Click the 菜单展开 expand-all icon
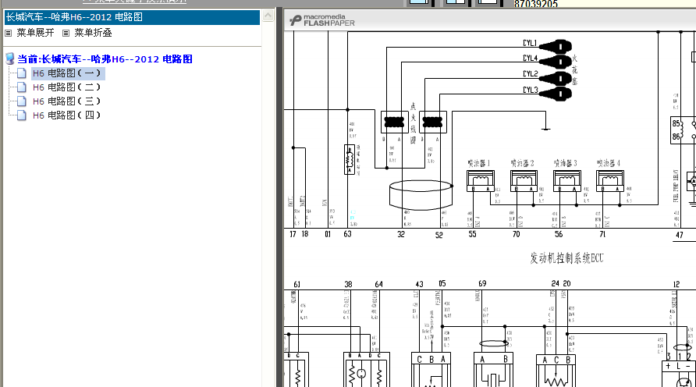The image size is (696, 387). (x=8, y=33)
